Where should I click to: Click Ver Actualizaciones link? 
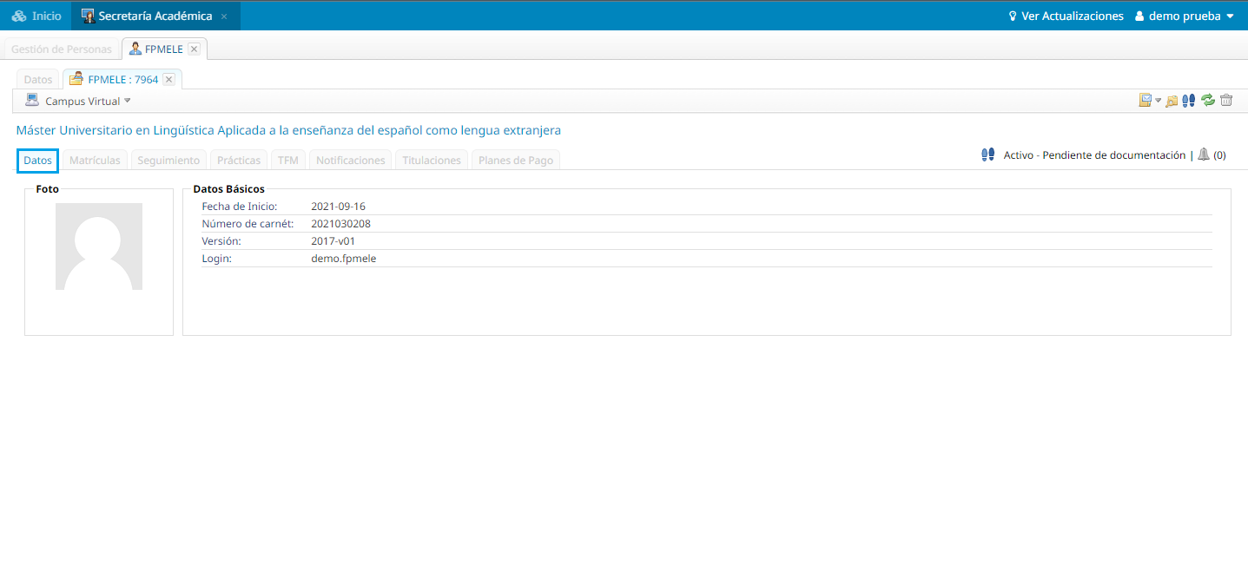[x=1066, y=16]
